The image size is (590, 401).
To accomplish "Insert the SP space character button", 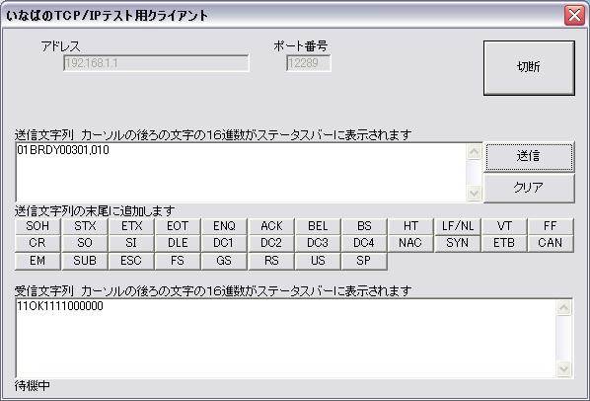I will coord(364,261).
